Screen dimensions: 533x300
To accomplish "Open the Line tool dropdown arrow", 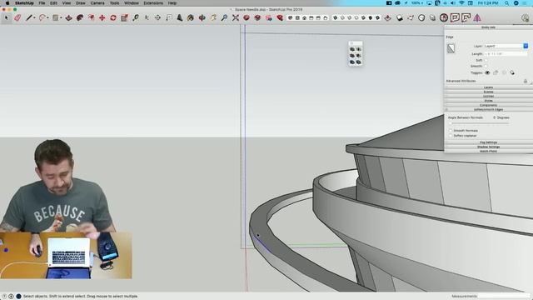I will point(34,17).
